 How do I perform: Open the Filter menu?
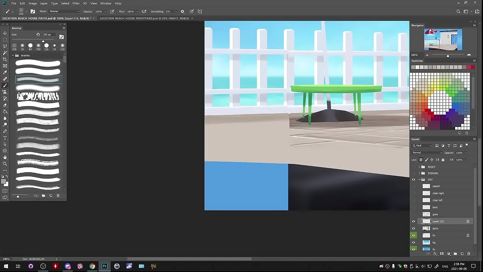click(76, 3)
